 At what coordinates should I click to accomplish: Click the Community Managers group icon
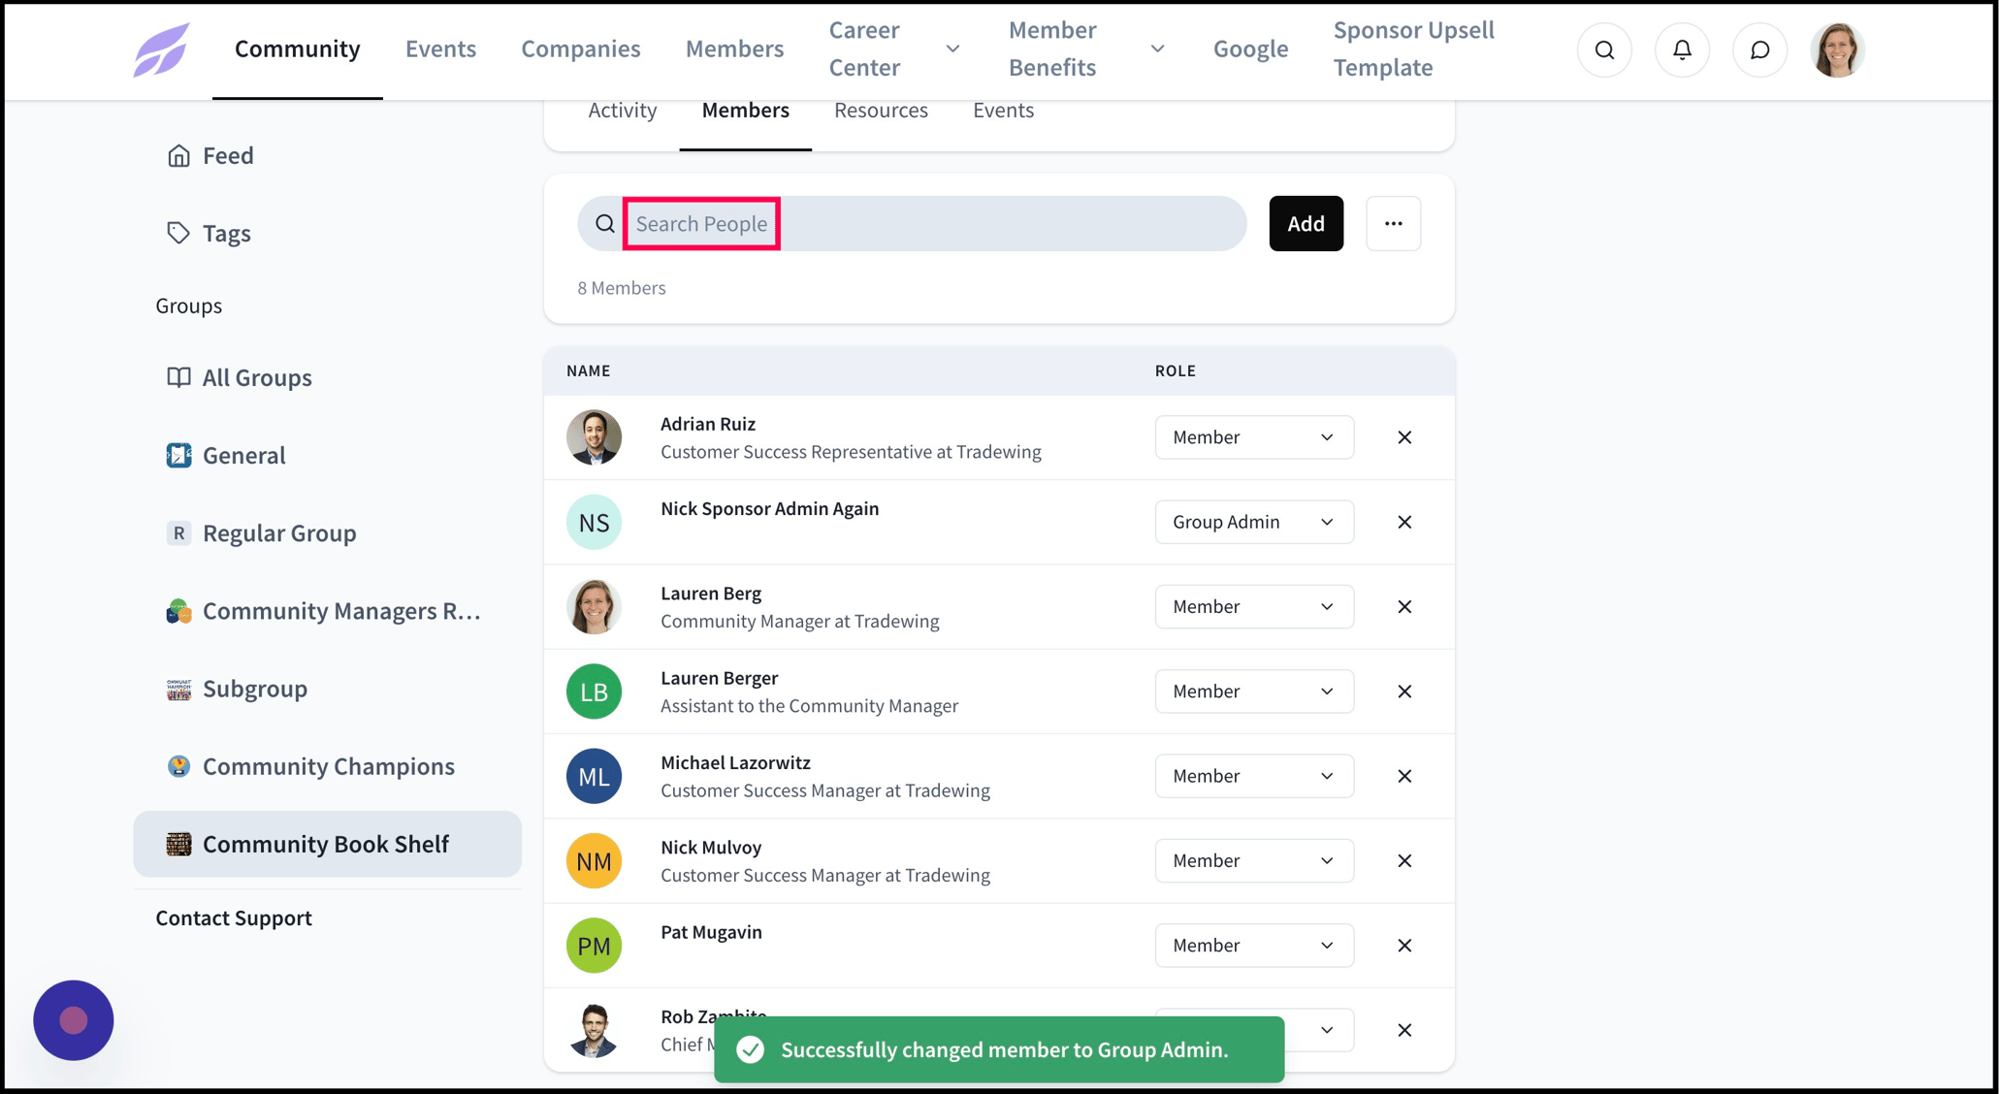pos(178,611)
